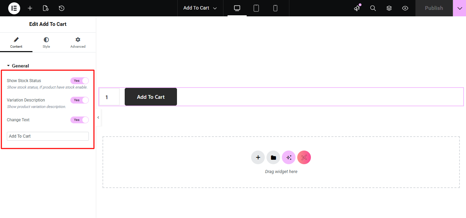
Task: Open the Finder search icon
Action: pos(373,8)
